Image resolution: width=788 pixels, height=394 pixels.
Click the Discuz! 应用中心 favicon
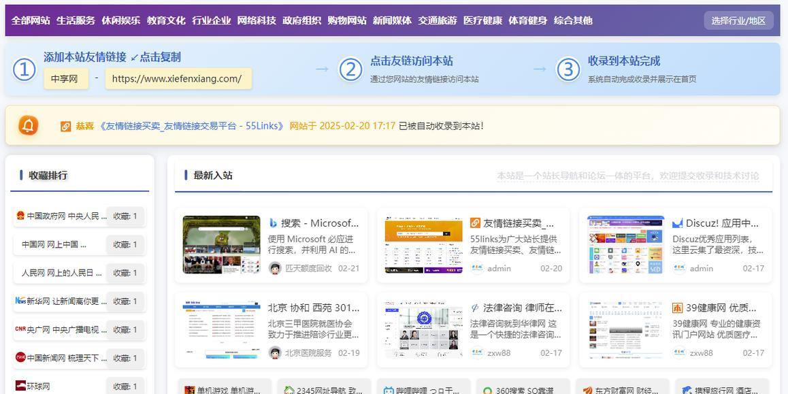coord(678,223)
